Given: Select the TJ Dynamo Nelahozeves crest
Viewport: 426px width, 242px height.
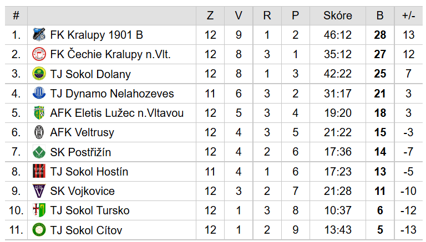Looking at the screenshot, I should (x=39, y=94).
